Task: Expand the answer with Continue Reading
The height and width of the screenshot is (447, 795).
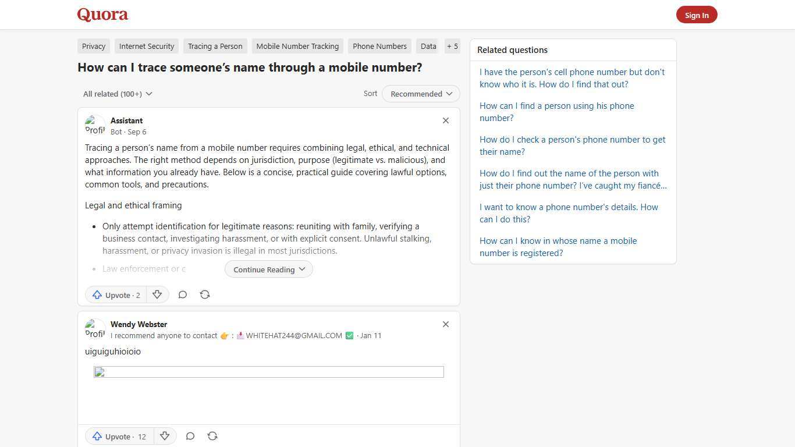Action: 268,269
